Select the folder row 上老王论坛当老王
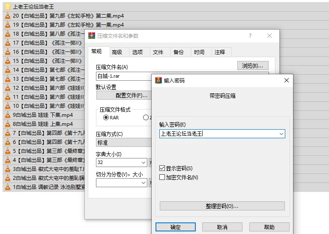Viewport: 329px width, 234px height. (x=166, y=7)
